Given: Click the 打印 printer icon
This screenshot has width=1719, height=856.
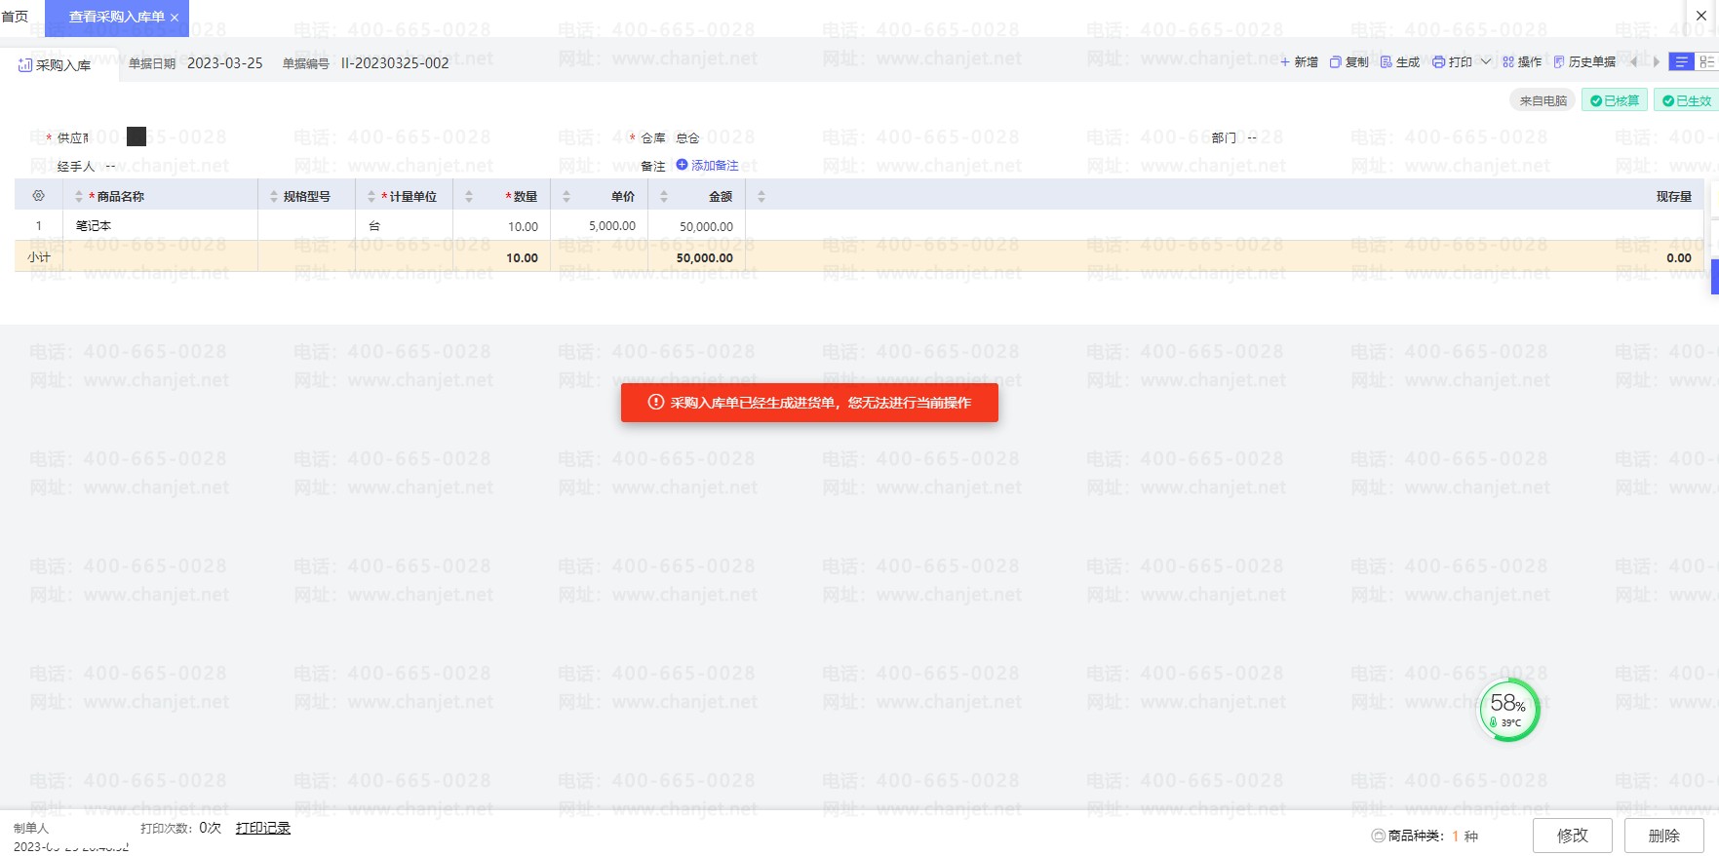Looking at the screenshot, I should click(x=1438, y=62).
